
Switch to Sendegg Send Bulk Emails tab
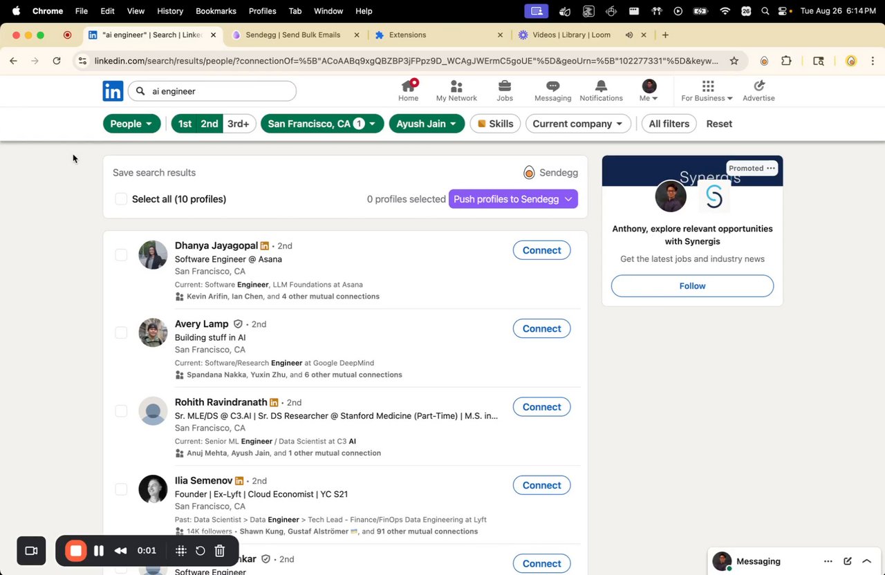[295, 35]
